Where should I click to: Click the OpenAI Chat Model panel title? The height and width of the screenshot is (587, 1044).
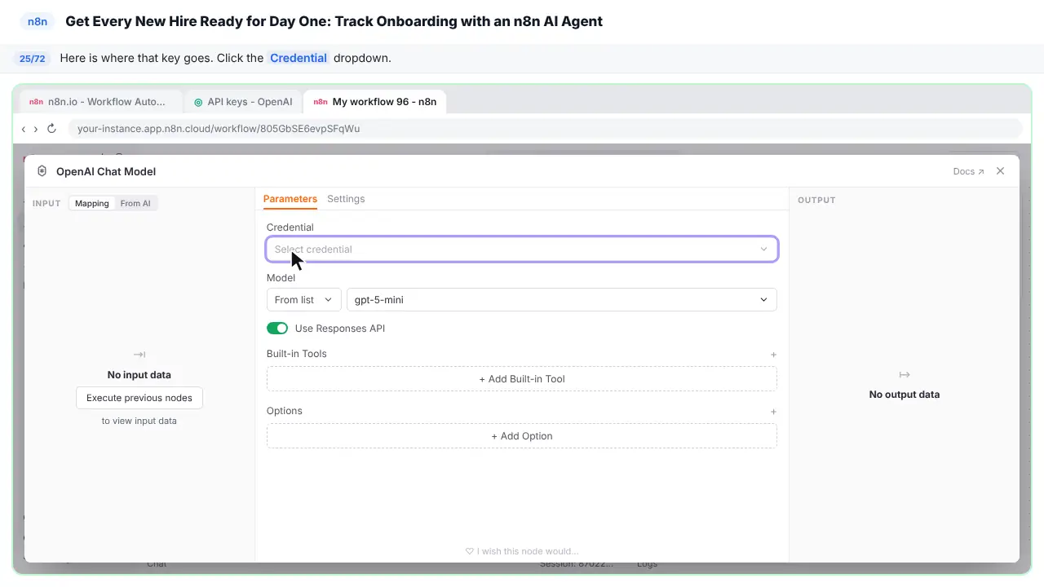(106, 172)
